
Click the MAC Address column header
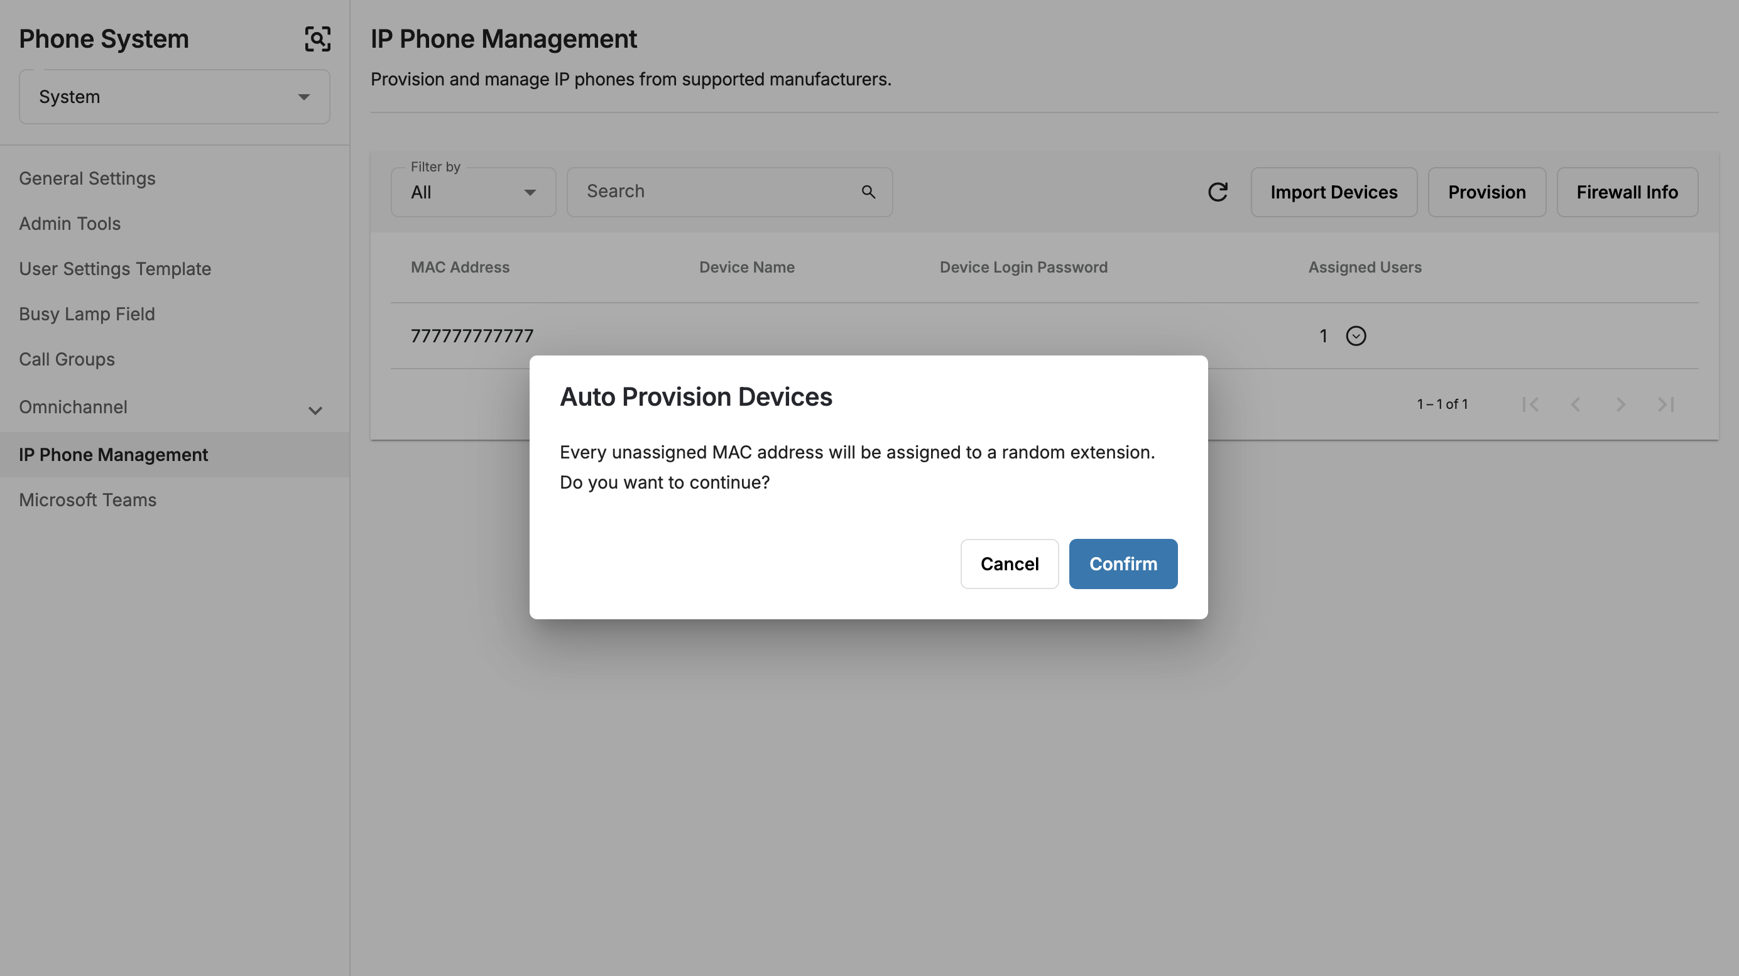click(460, 268)
